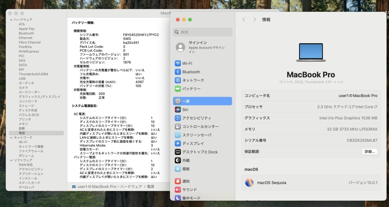
Task: Click user1のMacBook Pro in path bar
Action: [x=97, y=187]
